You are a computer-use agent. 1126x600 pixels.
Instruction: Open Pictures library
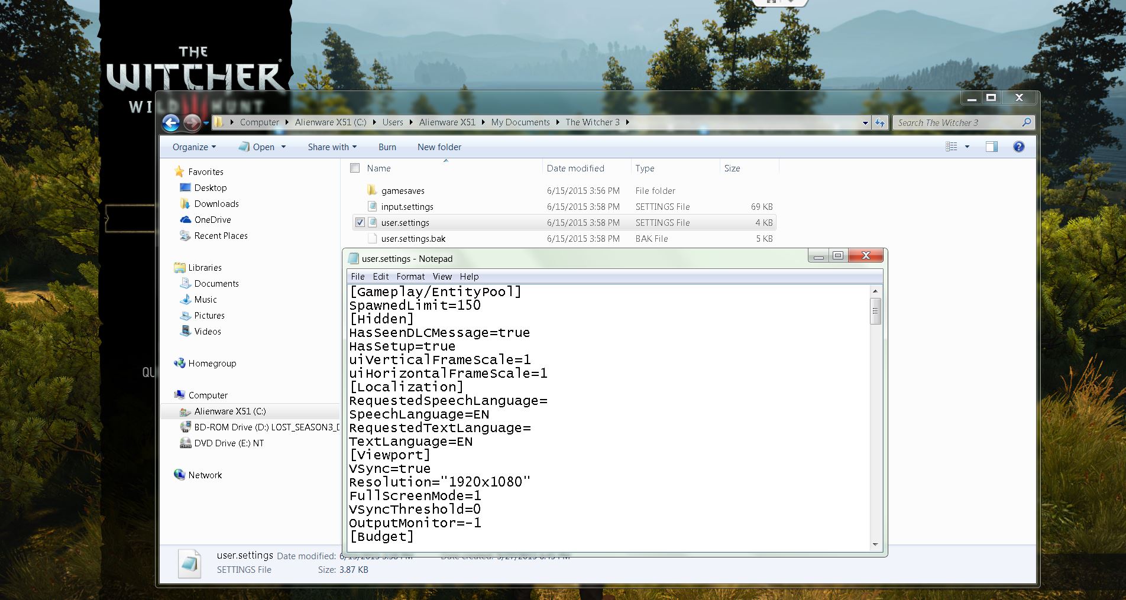click(209, 316)
